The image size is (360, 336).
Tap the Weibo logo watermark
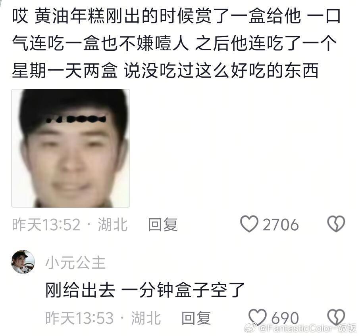[x=250, y=328]
